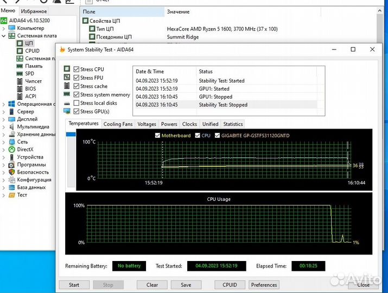Maximize the System Stability Test window

click(x=353, y=49)
